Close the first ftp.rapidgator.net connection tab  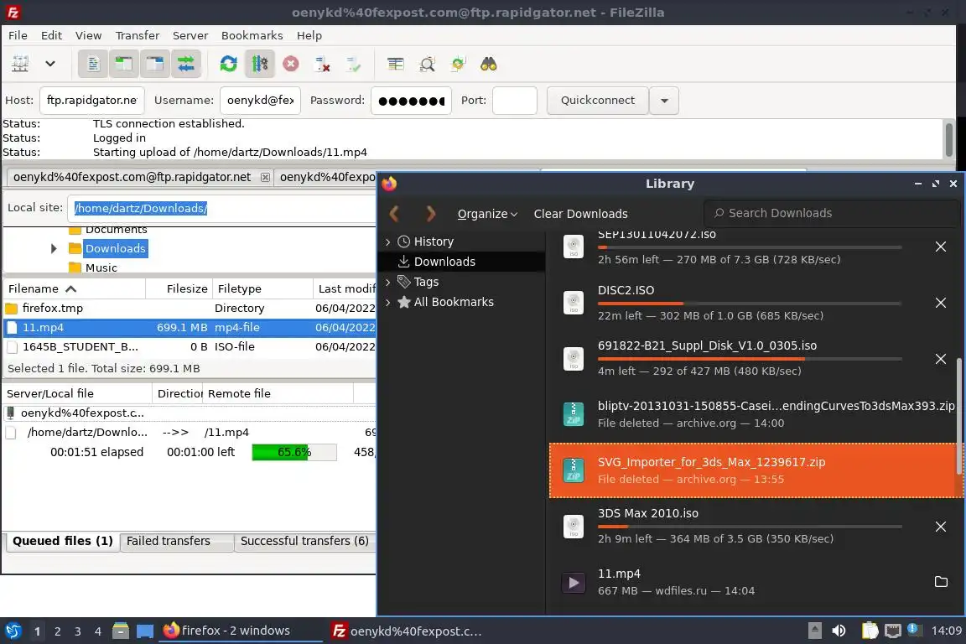pyautogui.click(x=265, y=178)
